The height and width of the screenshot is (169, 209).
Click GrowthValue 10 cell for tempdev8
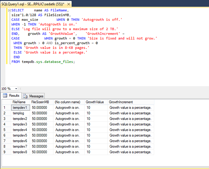click(96, 152)
